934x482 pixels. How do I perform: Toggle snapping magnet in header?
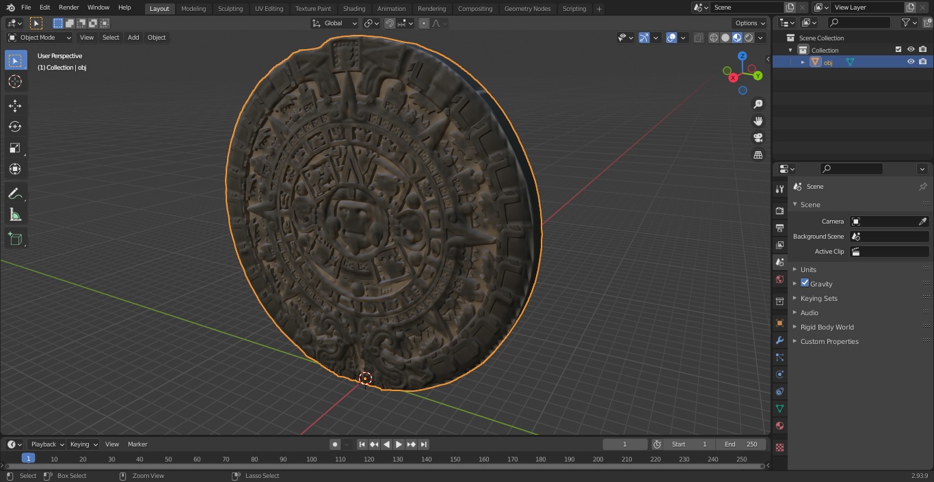(x=390, y=23)
